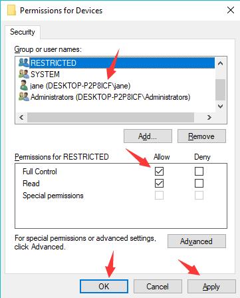Select Administrators group in user list
The height and width of the screenshot is (298, 240).
pyautogui.click(x=110, y=97)
